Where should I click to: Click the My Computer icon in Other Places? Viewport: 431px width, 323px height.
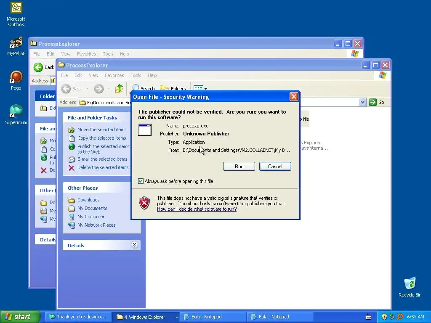click(72, 217)
